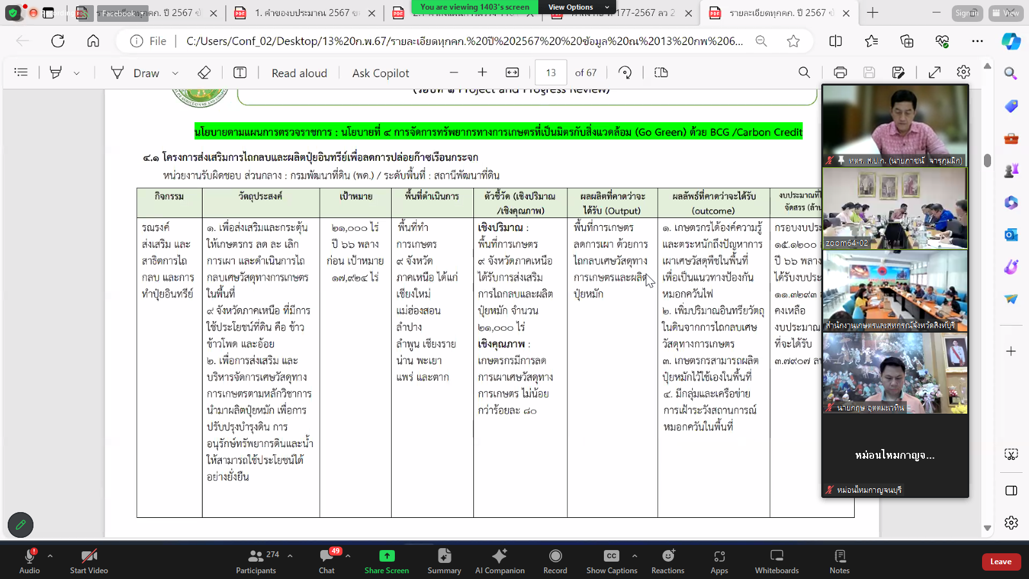This screenshot has height=579, width=1029.
Task: Launch AI Companion
Action: pos(500,561)
